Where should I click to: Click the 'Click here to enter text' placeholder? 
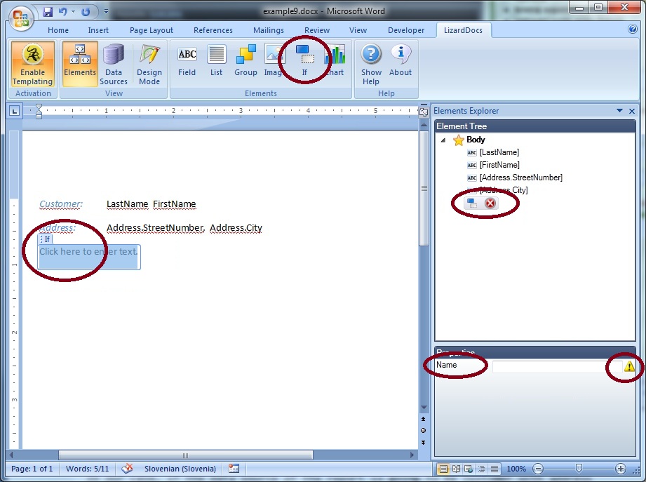coord(88,252)
